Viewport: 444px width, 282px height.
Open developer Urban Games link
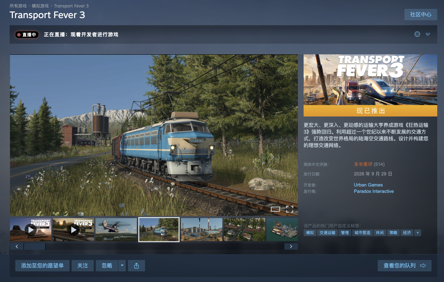pos(368,185)
